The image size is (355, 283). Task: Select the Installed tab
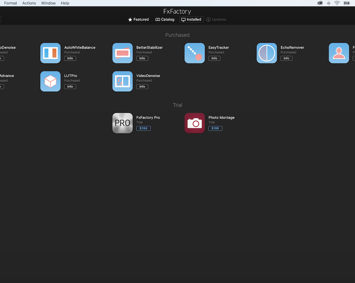191,19
